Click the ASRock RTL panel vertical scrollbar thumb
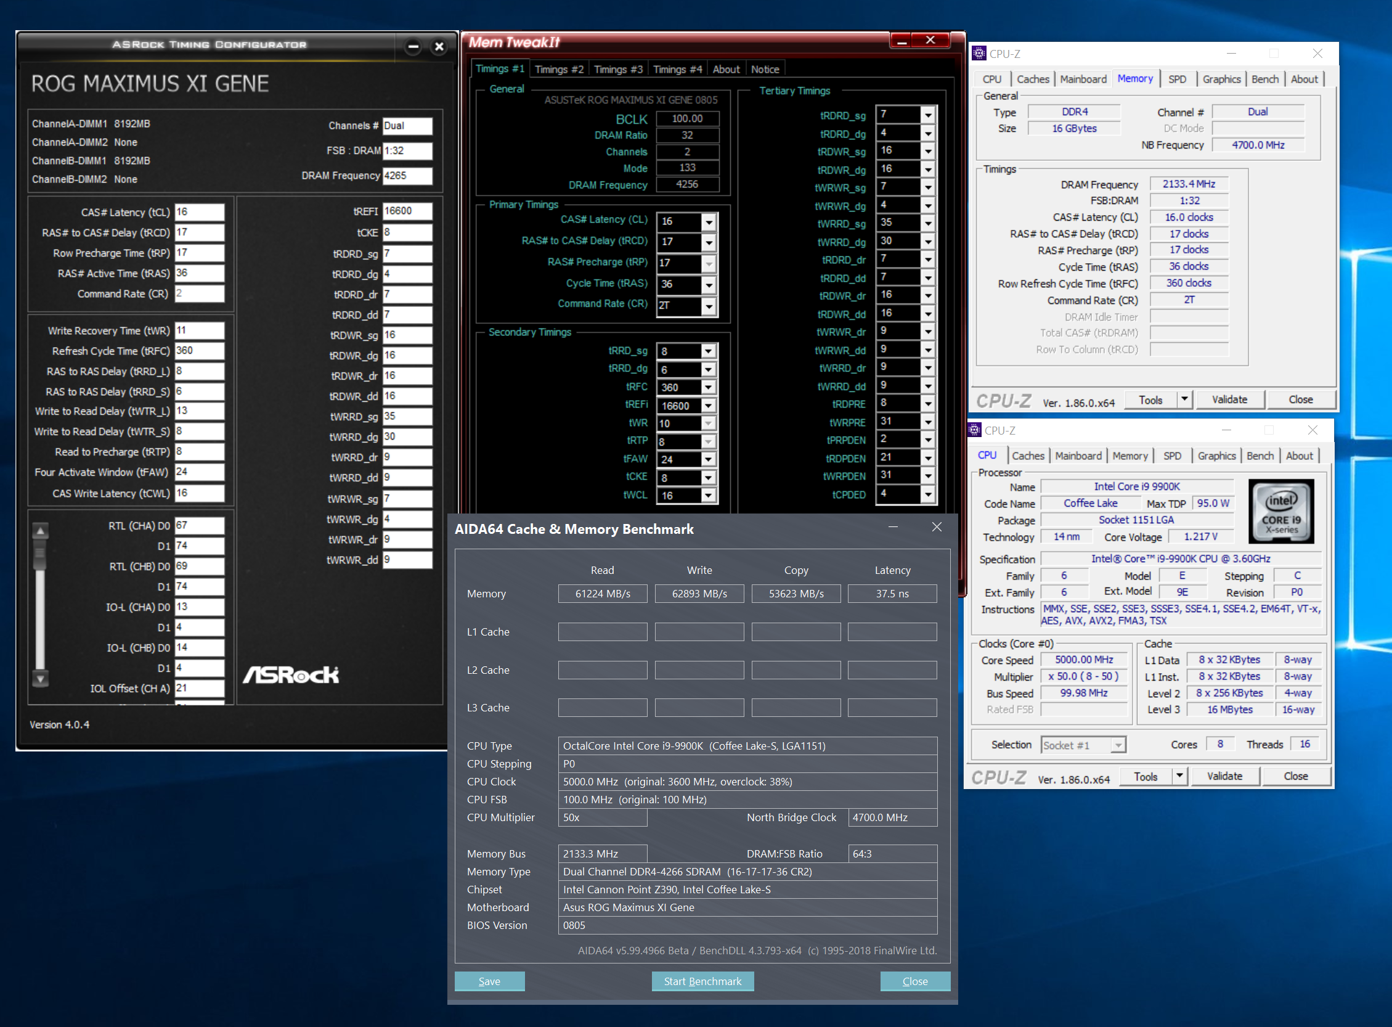 click(41, 554)
